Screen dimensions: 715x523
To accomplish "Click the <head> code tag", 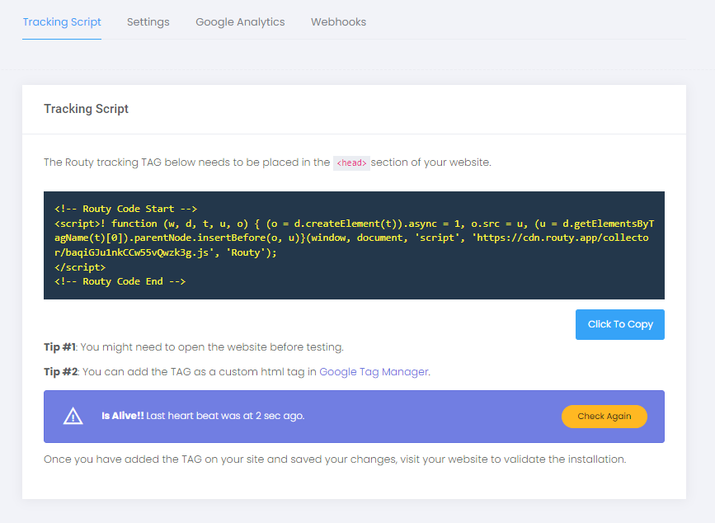I will coord(351,163).
